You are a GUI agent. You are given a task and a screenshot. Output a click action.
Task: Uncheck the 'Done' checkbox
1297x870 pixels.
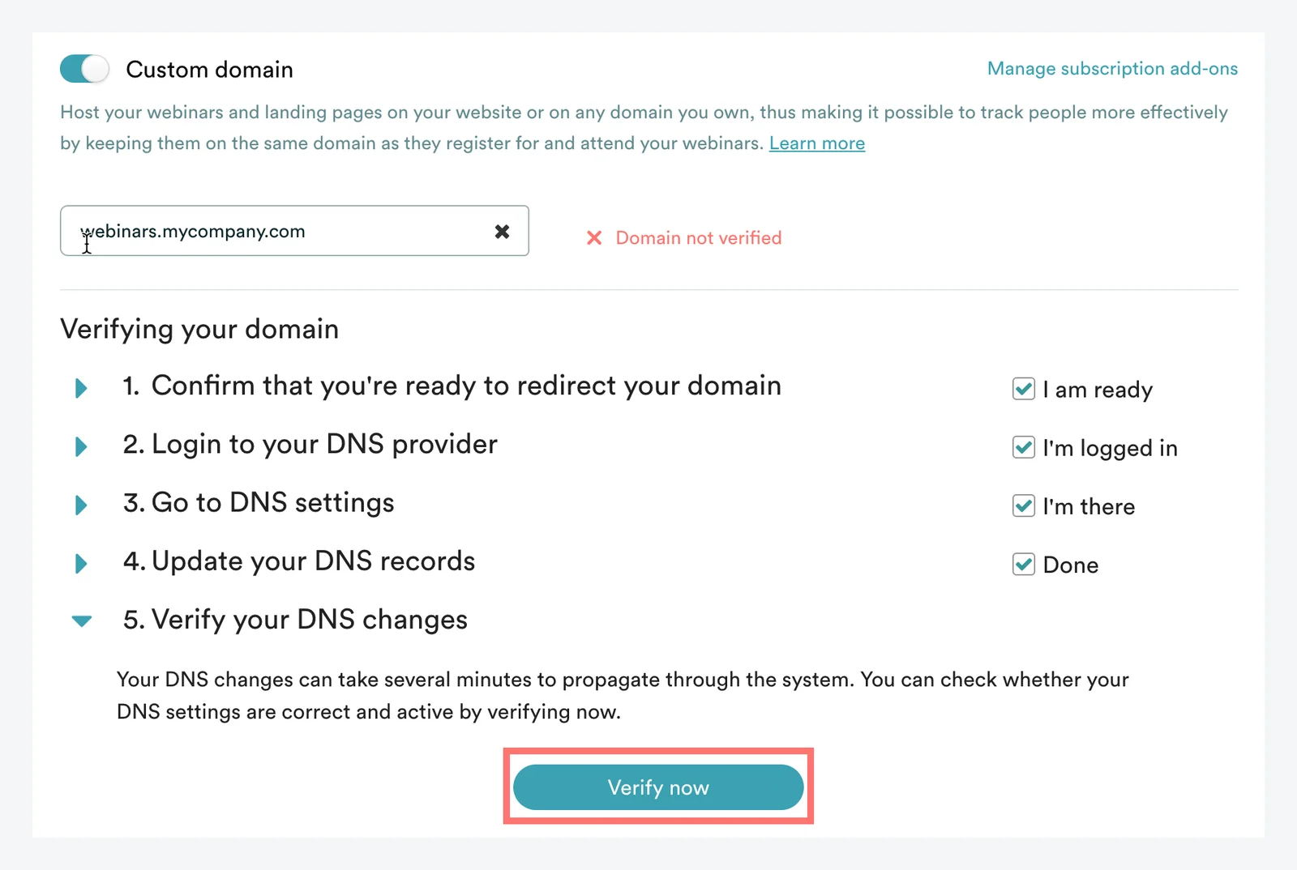coord(1024,565)
